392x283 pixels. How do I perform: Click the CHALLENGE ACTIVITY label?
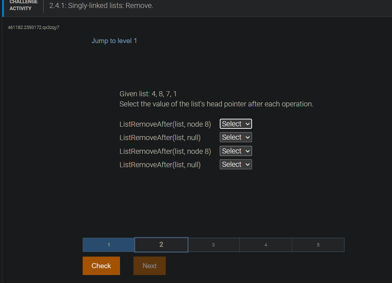click(23, 5)
